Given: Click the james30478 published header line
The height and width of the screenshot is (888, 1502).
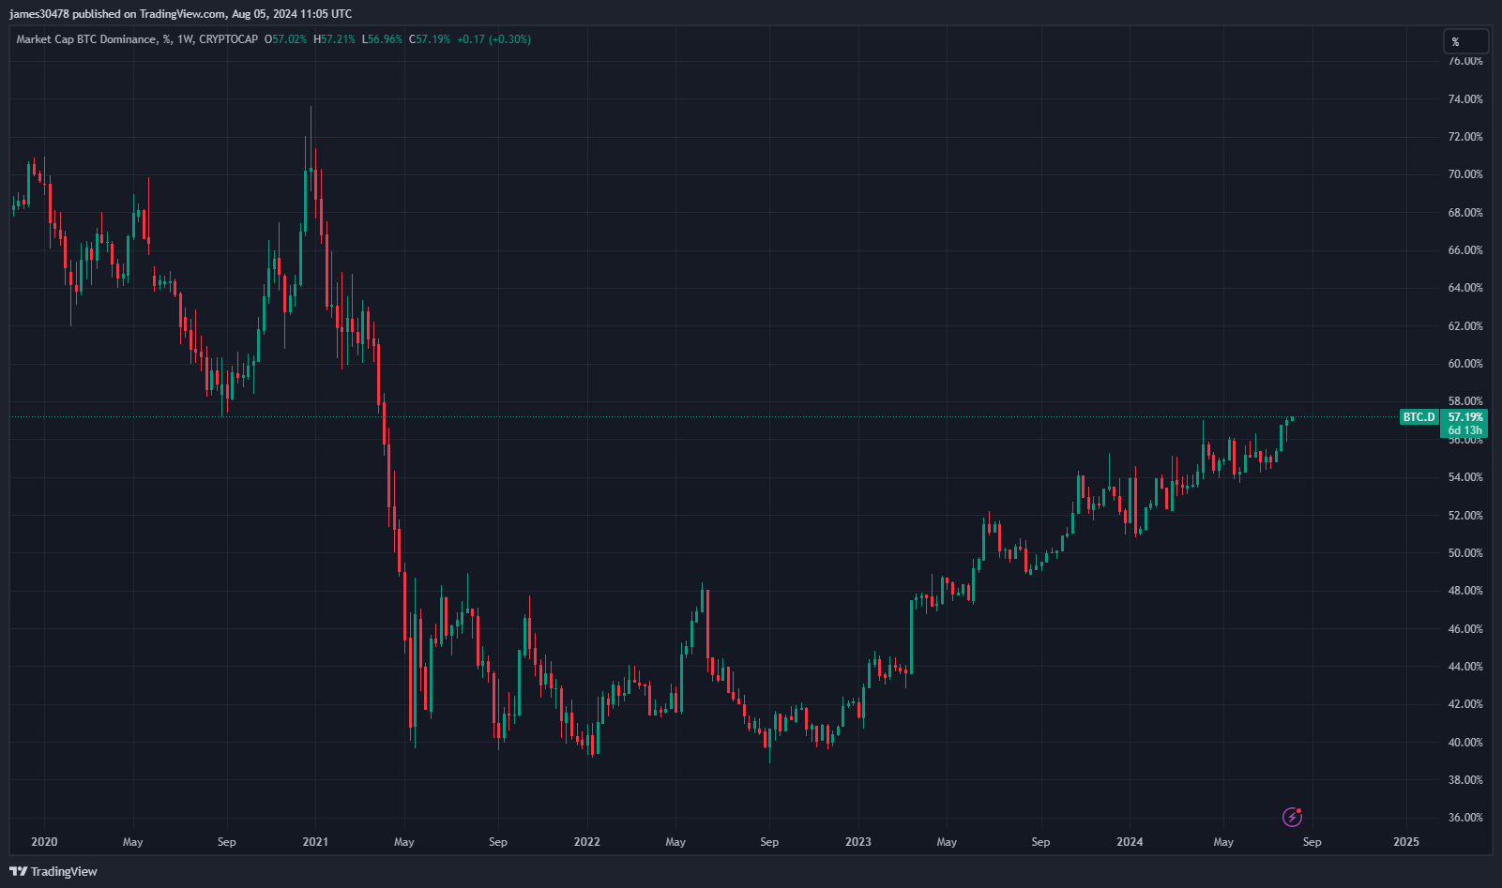Looking at the screenshot, I should [x=181, y=13].
